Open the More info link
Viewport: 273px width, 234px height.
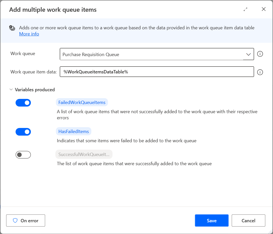29,34
